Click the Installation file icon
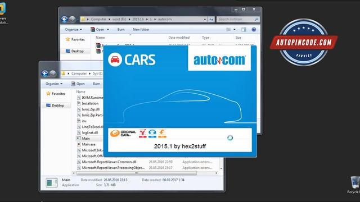Image resolution: width=360 pixels, height=202 pixels. (x=79, y=103)
